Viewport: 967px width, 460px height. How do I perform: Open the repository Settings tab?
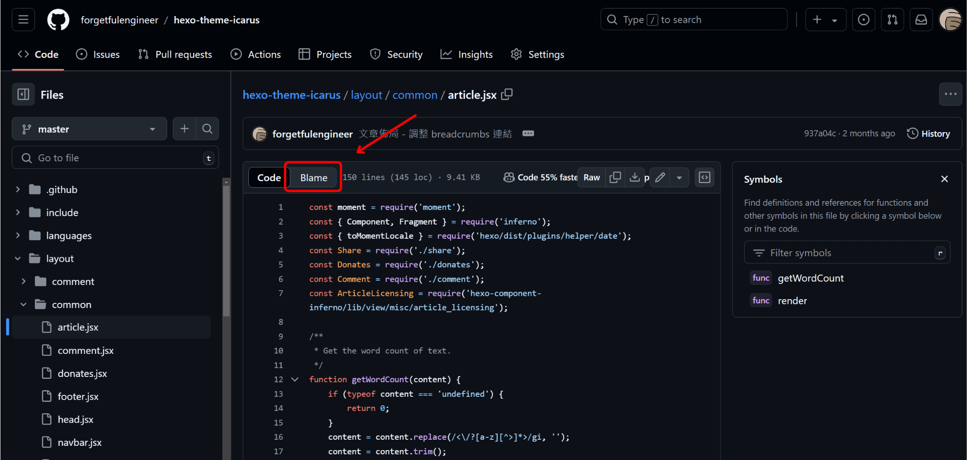[x=537, y=54]
